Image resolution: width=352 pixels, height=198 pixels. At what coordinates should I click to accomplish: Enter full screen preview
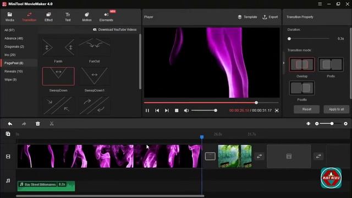coord(277,111)
